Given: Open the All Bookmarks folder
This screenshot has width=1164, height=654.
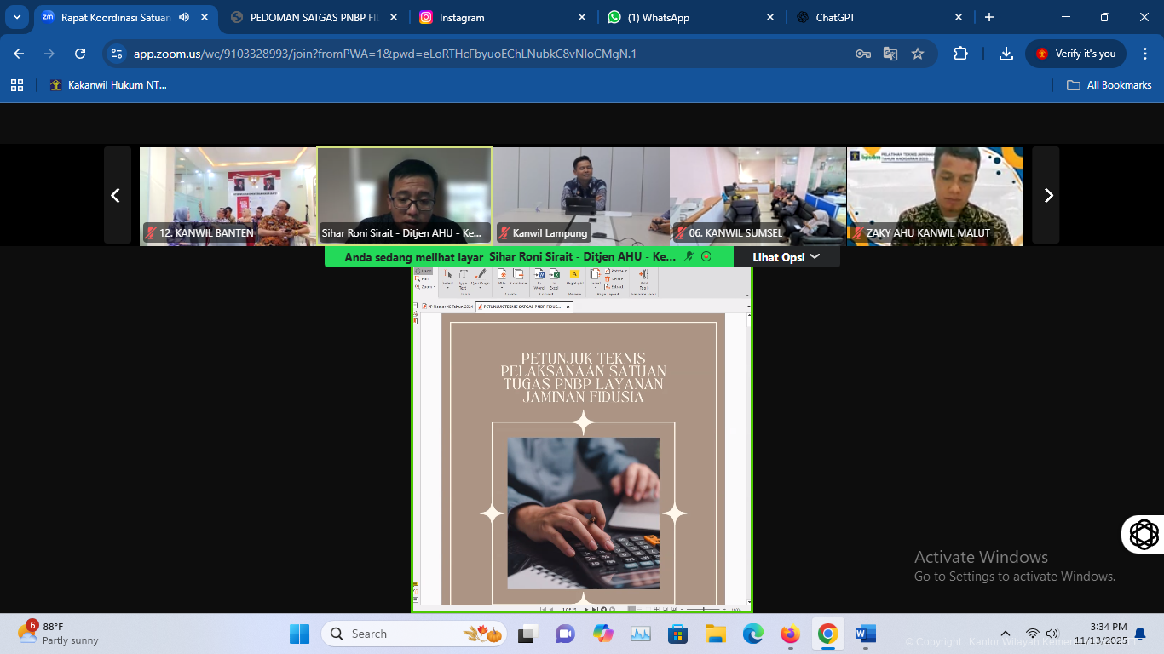Looking at the screenshot, I should pyautogui.click(x=1109, y=85).
